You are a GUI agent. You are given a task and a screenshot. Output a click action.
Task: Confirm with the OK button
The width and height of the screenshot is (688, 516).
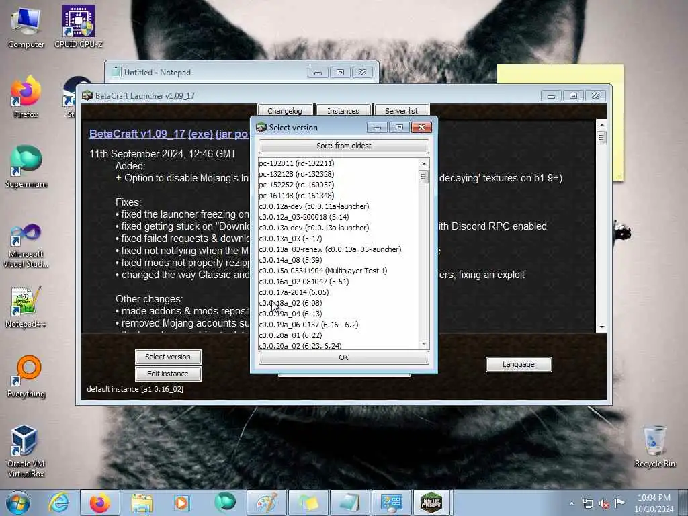click(343, 357)
